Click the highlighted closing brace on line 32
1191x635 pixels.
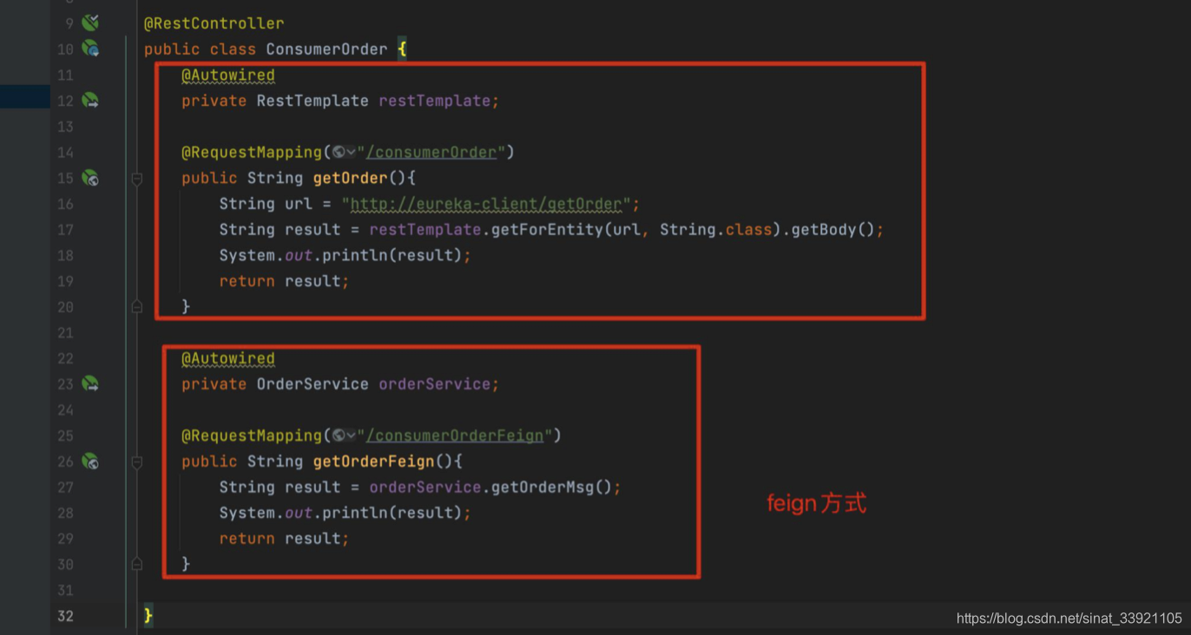pos(148,615)
